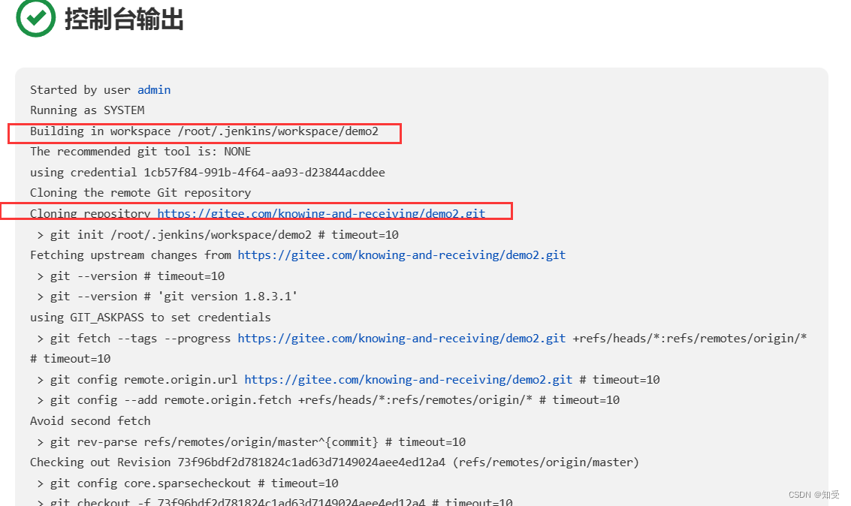Click the using GIT_ASKPASS line

click(x=150, y=318)
